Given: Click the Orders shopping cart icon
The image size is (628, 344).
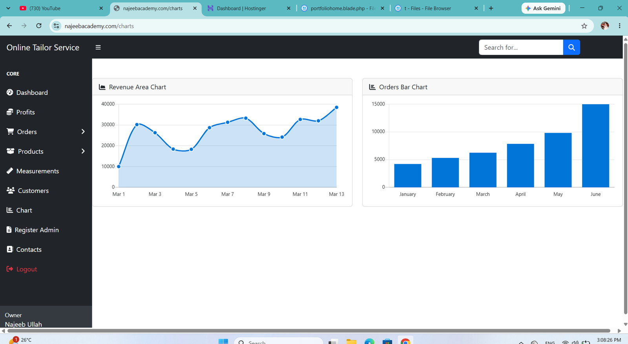Looking at the screenshot, I should pos(10,132).
